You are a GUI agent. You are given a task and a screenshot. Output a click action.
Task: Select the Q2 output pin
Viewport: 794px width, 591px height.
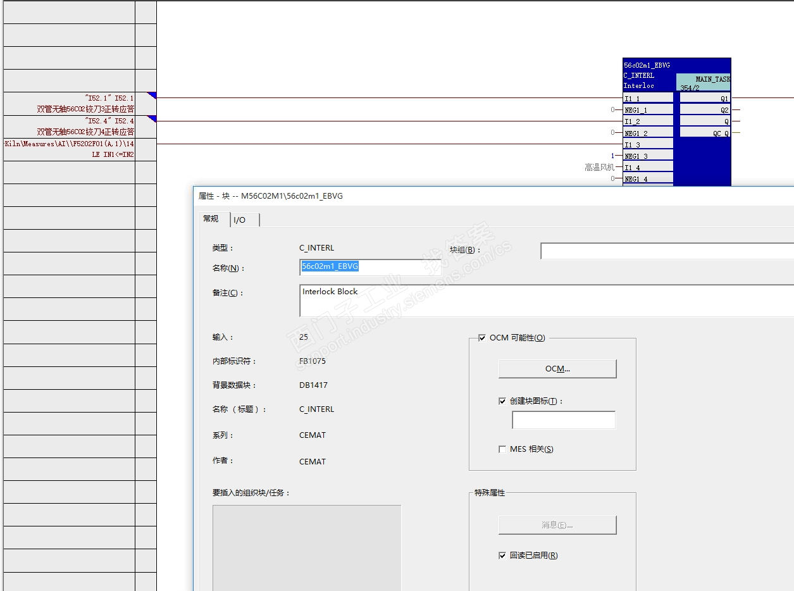705,110
